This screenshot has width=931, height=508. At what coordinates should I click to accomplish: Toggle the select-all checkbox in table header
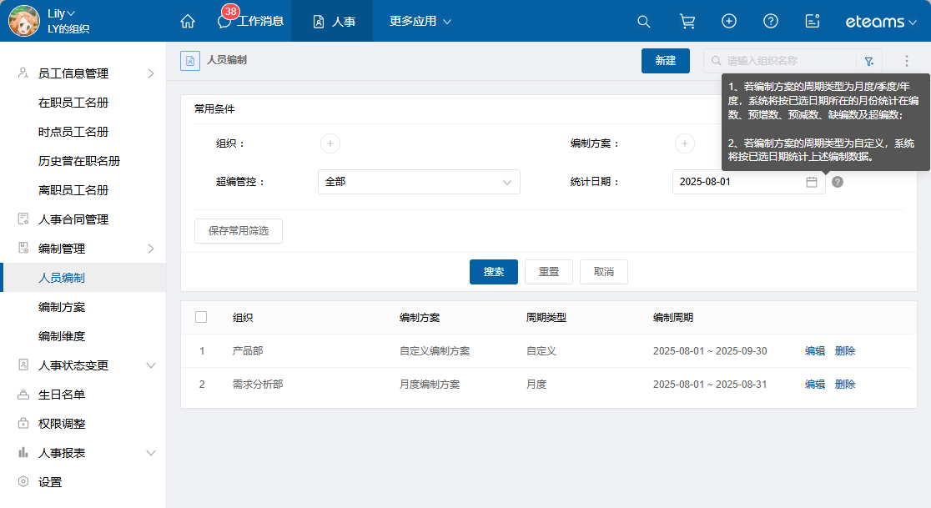(201, 317)
